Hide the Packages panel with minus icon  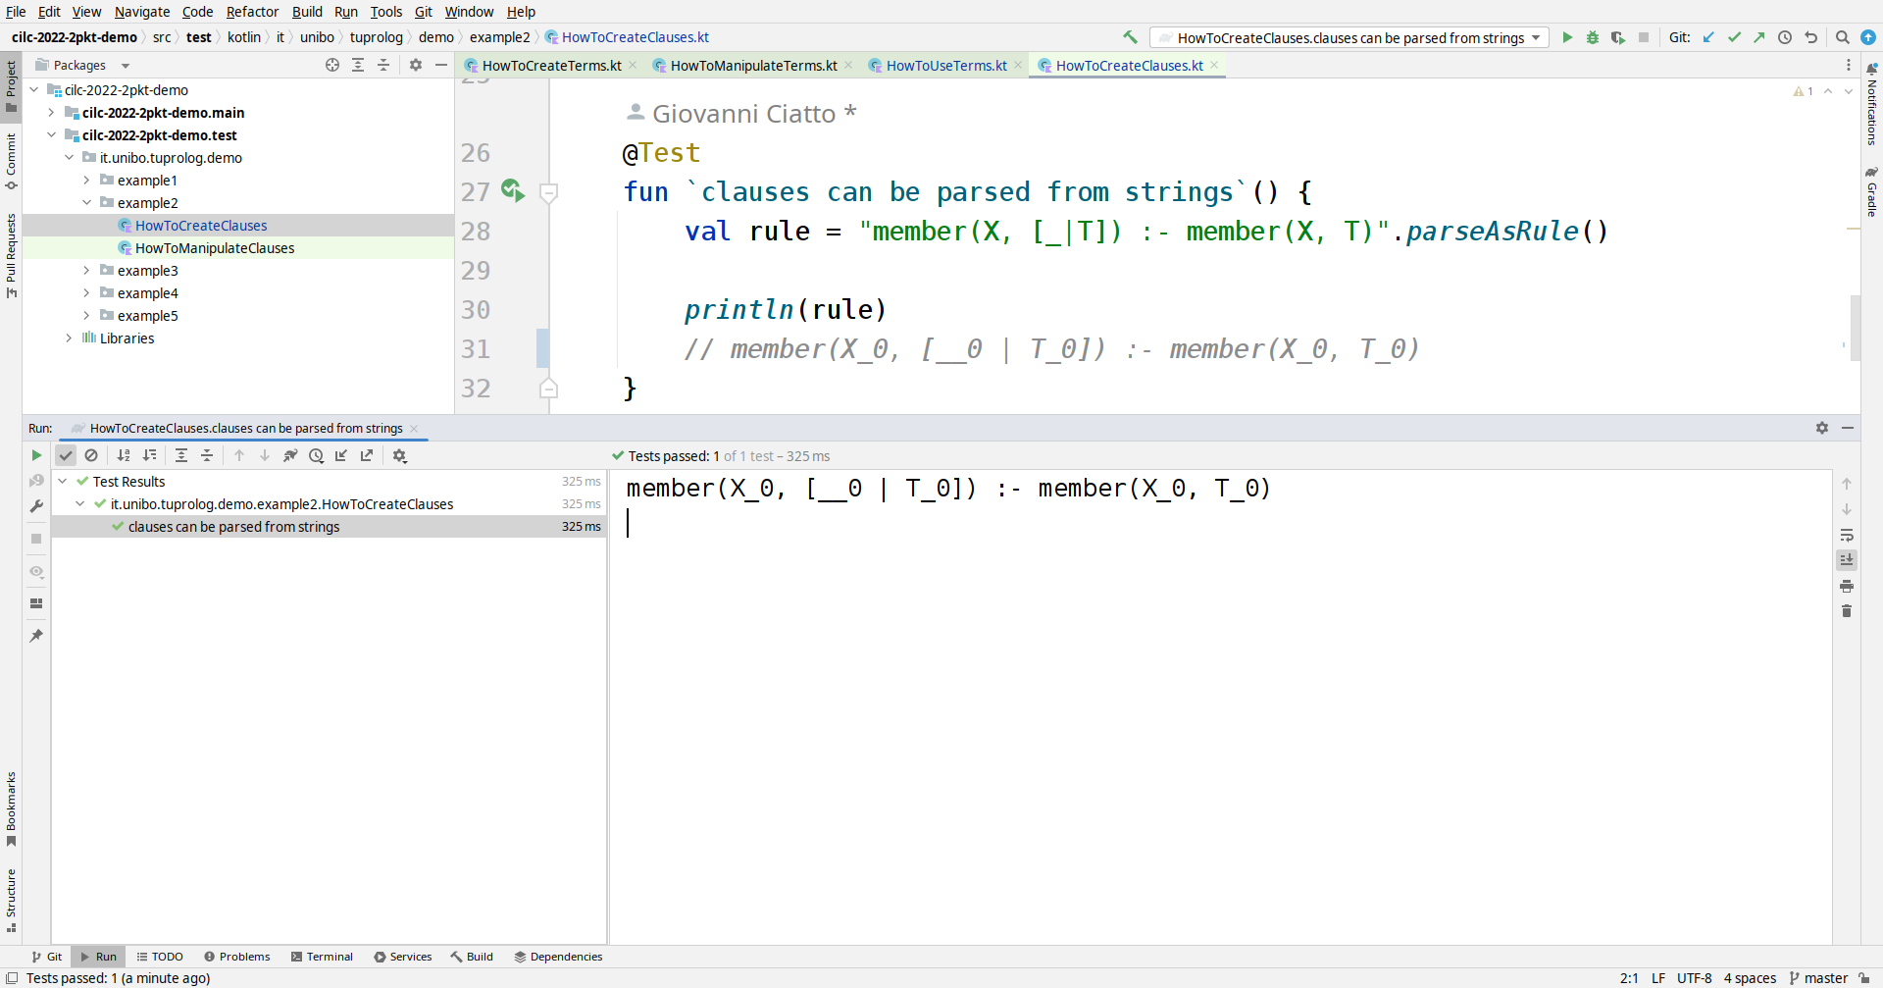pos(441,65)
